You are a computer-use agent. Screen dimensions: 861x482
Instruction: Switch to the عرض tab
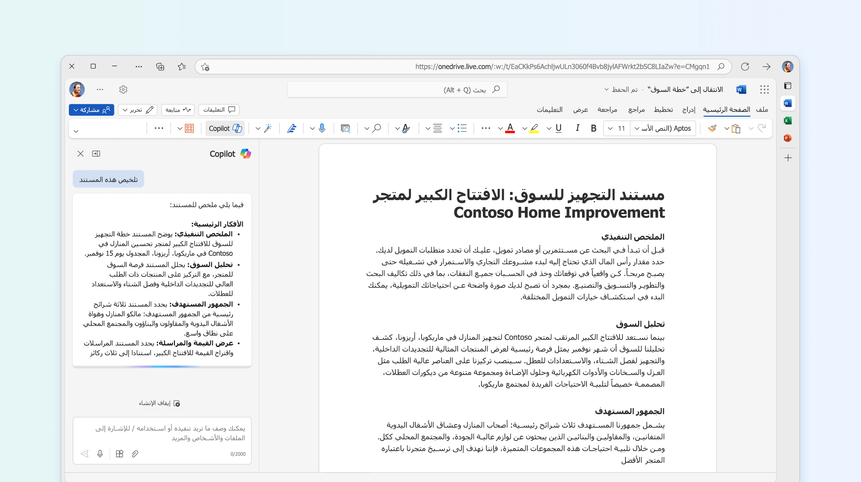581,109
